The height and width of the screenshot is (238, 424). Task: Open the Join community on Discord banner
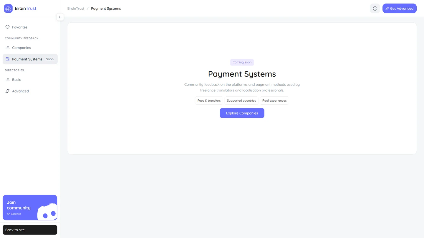(x=30, y=207)
